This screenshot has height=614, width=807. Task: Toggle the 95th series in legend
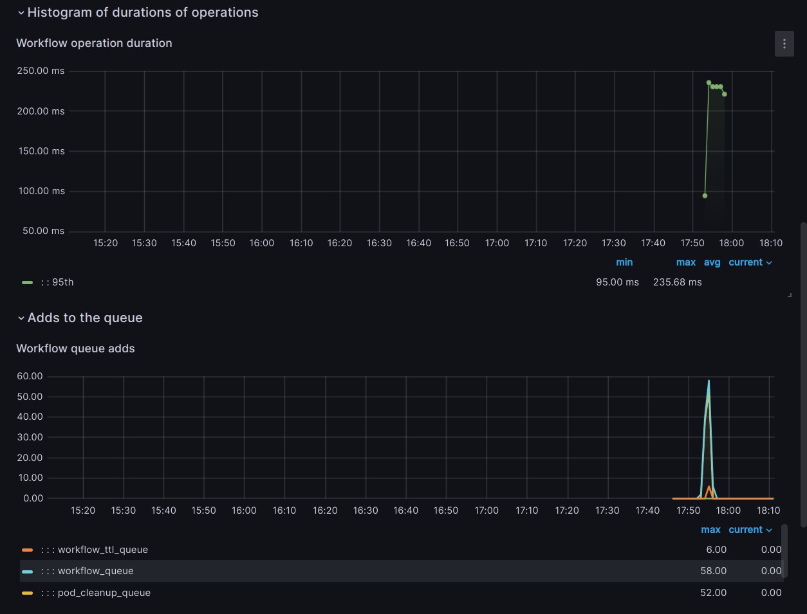[57, 282]
